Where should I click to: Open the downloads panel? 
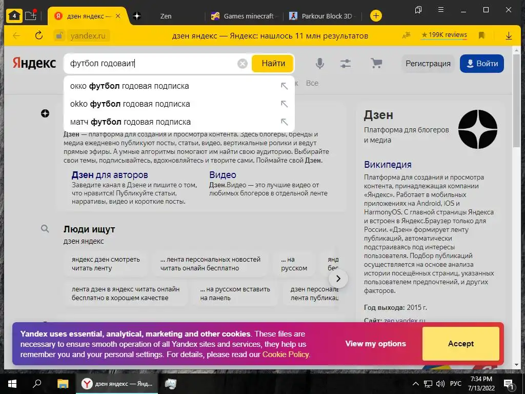click(509, 35)
